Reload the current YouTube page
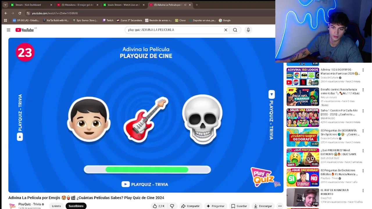This screenshot has width=372, height=209. (x=20, y=13)
